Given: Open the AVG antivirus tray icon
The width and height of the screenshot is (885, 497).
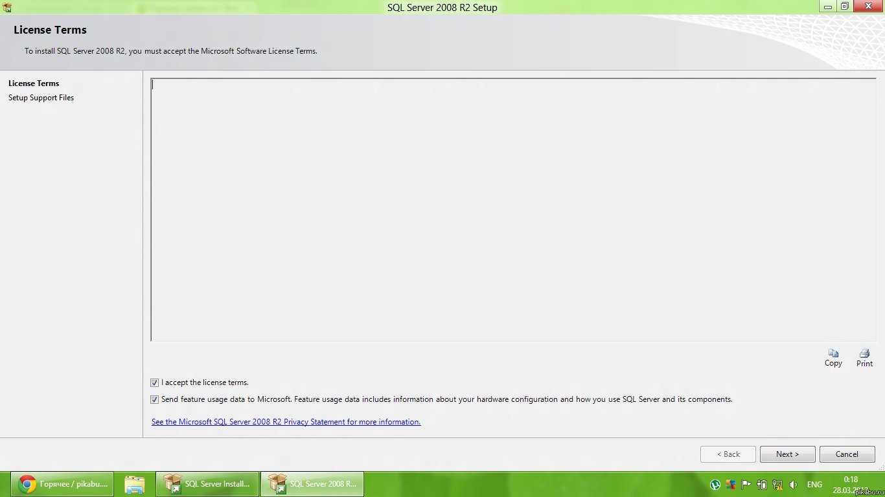Looking at the screenshot, I should point(731,484).
